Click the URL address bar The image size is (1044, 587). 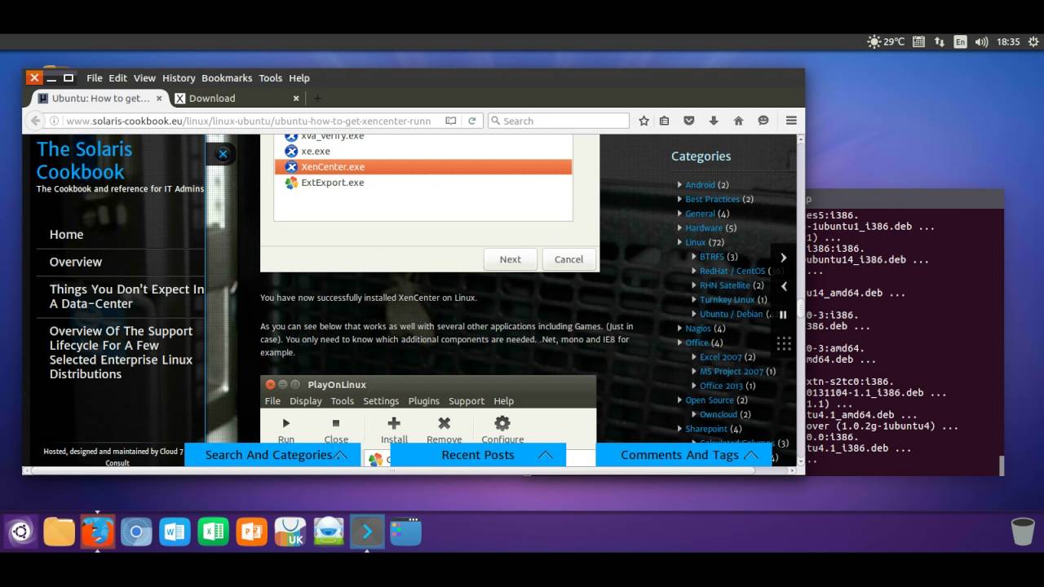pyautogui.click(x=249, y=121)
